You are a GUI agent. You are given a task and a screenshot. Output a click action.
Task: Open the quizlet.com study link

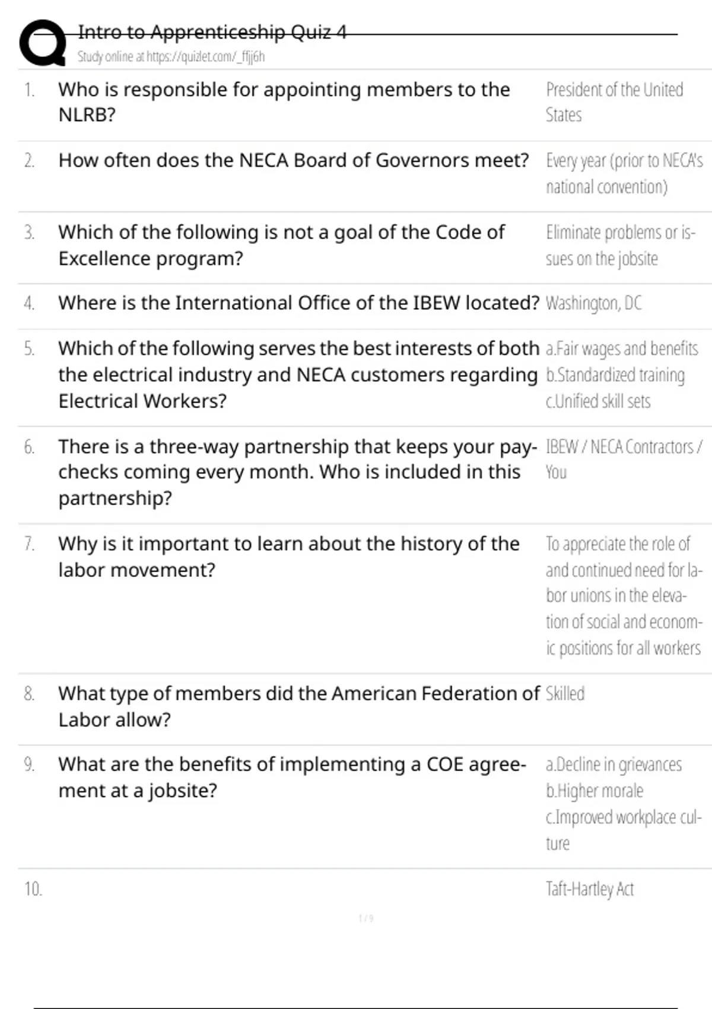tap(171, 57)
